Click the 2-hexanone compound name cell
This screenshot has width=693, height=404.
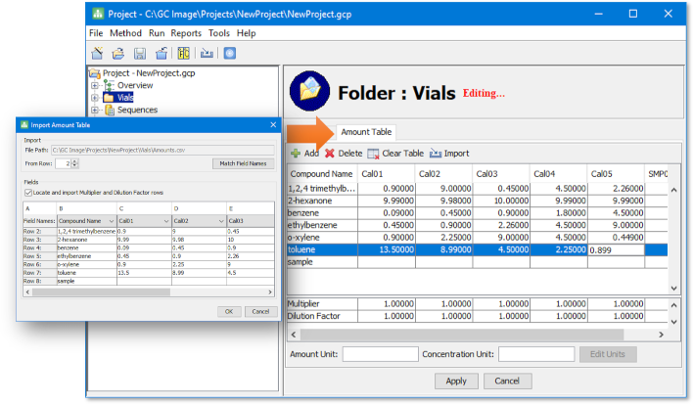tap(322, 201)
